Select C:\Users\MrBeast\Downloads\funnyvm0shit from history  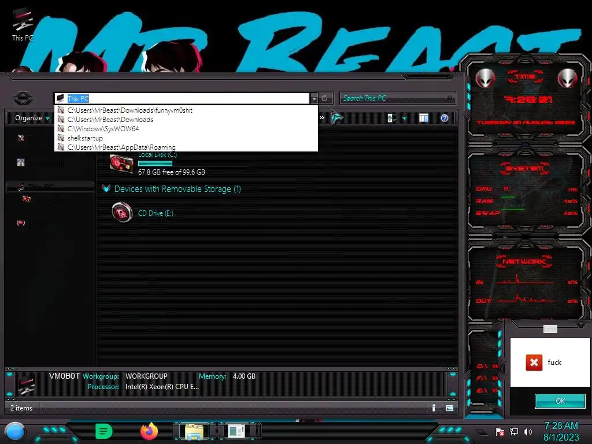pyautogui.click(x=186, y=110)
